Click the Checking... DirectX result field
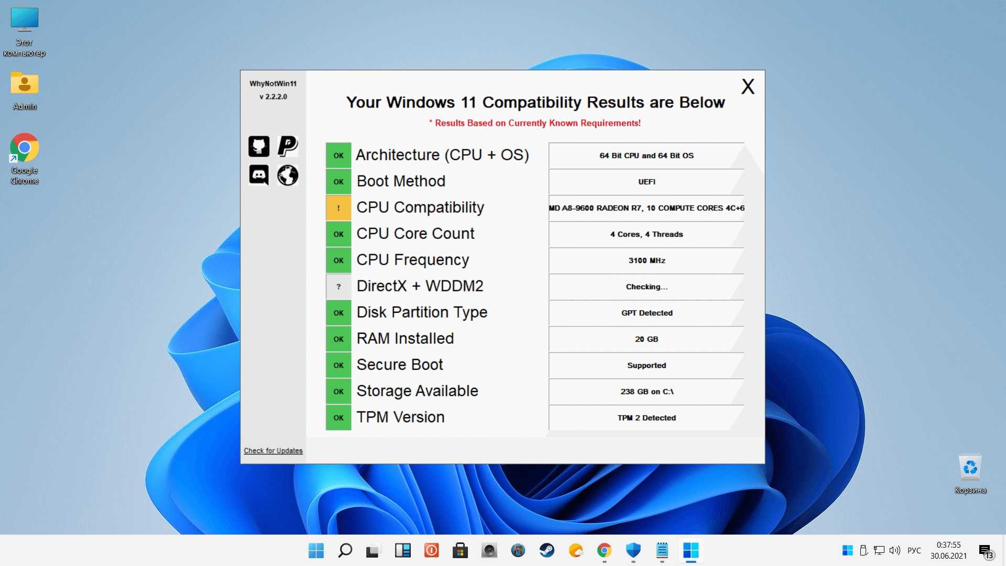 646,287
